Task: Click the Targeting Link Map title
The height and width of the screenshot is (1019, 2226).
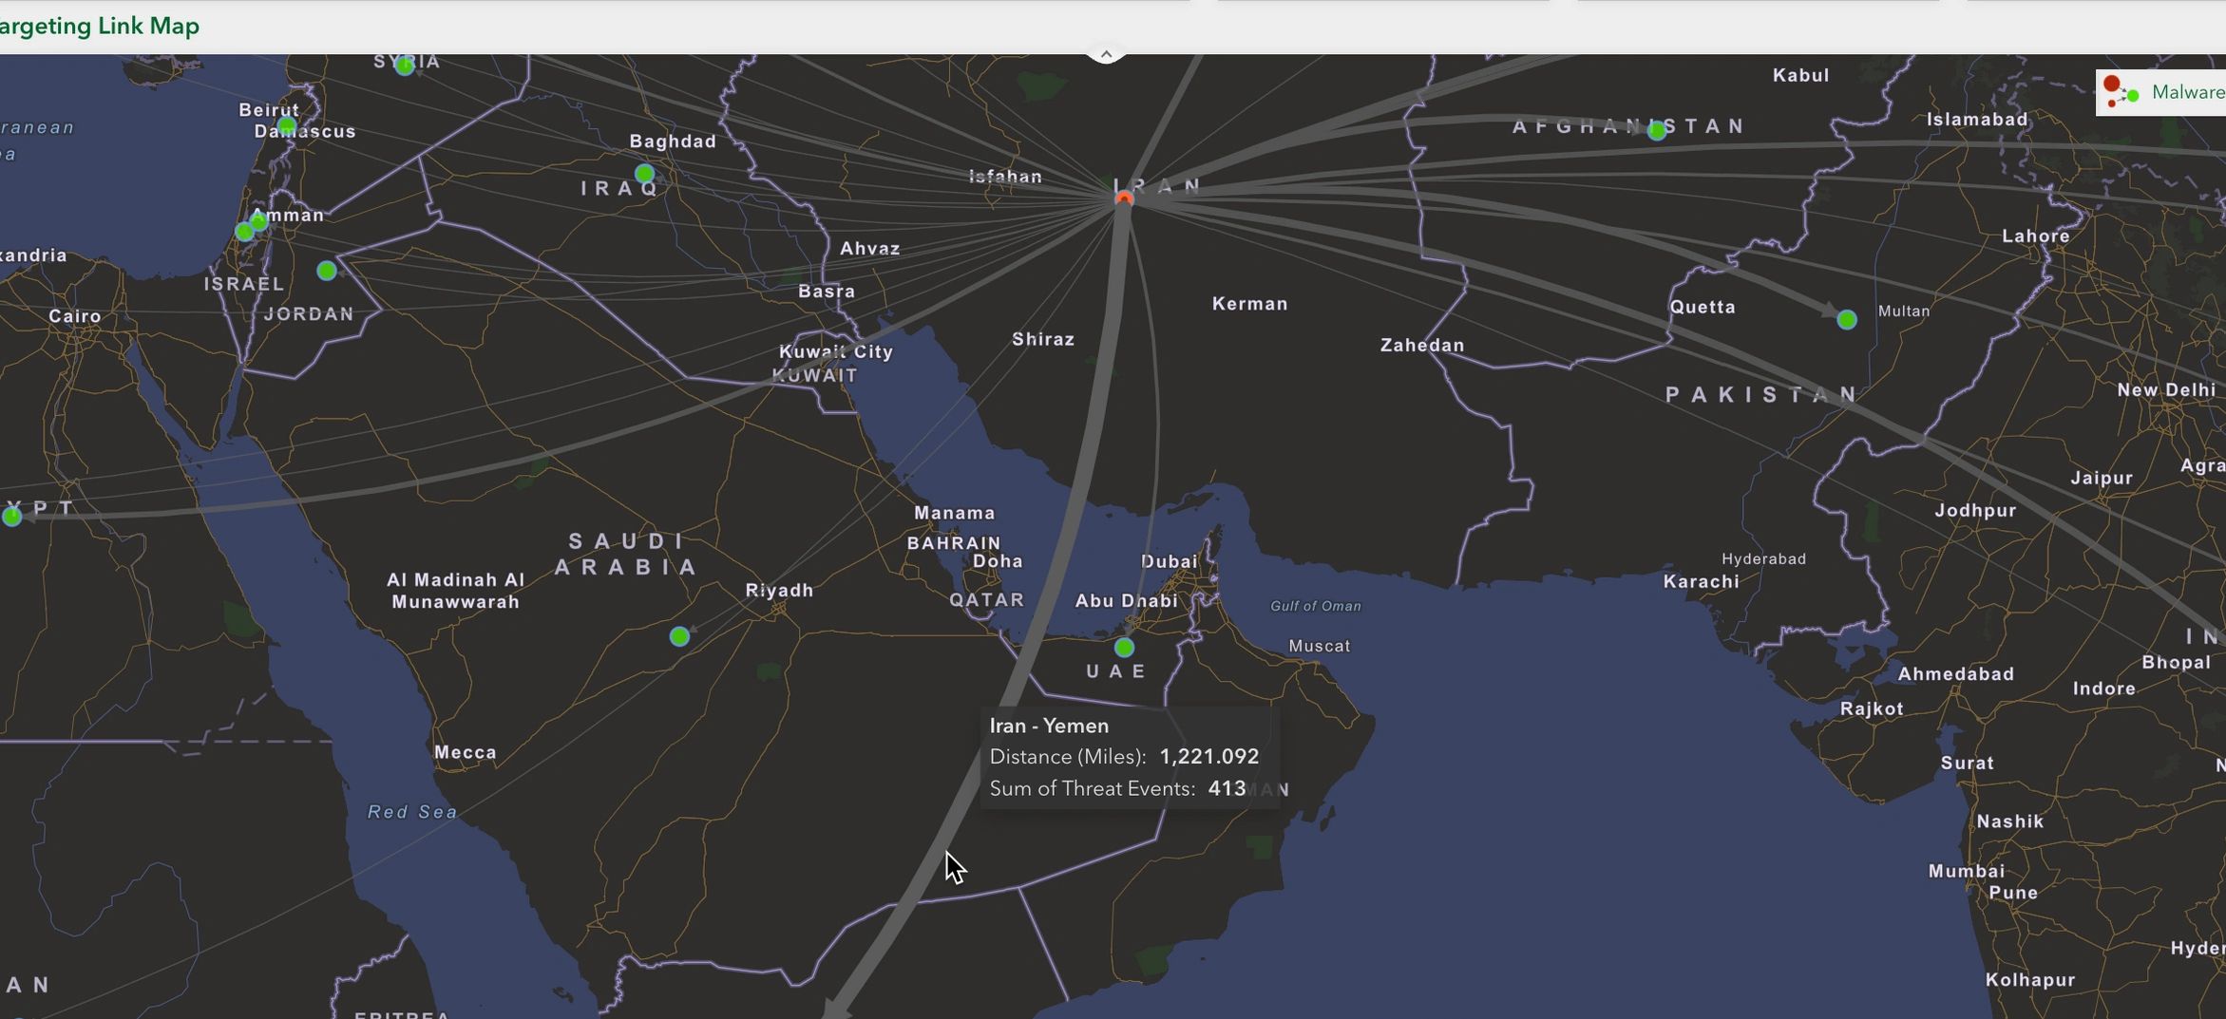Action: 100,26
